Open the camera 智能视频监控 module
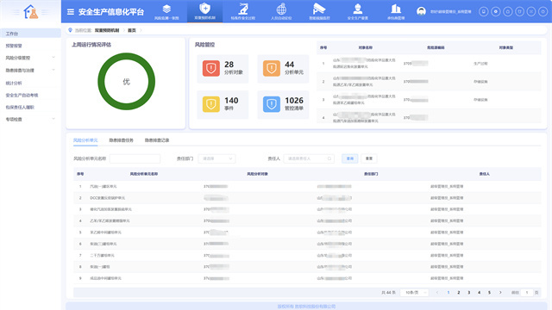 319,9
